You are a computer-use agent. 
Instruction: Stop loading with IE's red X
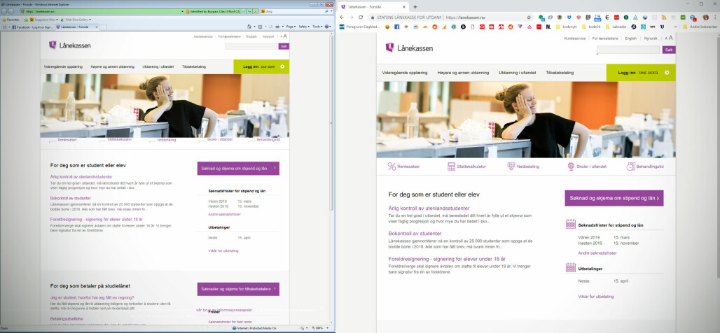pyautogui.click(x=256, y=11)
